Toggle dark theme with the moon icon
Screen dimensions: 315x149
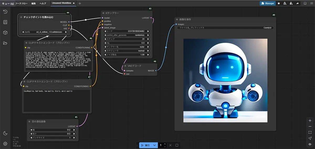pyautogui.click(x=5, y=133)
